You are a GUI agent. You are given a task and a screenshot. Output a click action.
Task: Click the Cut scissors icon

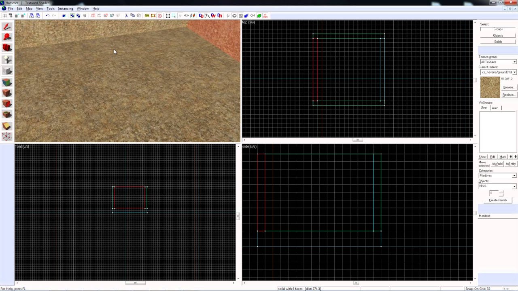coord(126,16)
